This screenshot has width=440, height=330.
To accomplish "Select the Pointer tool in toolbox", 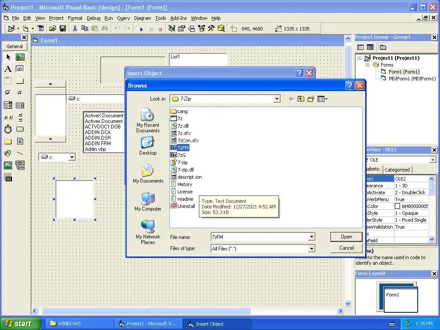I will [8, 57].
